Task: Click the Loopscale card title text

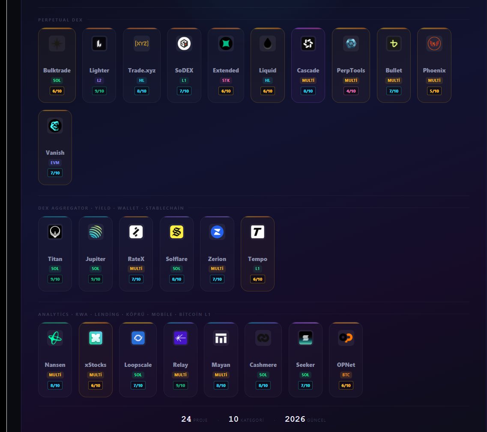Action: tap(138, 365)
